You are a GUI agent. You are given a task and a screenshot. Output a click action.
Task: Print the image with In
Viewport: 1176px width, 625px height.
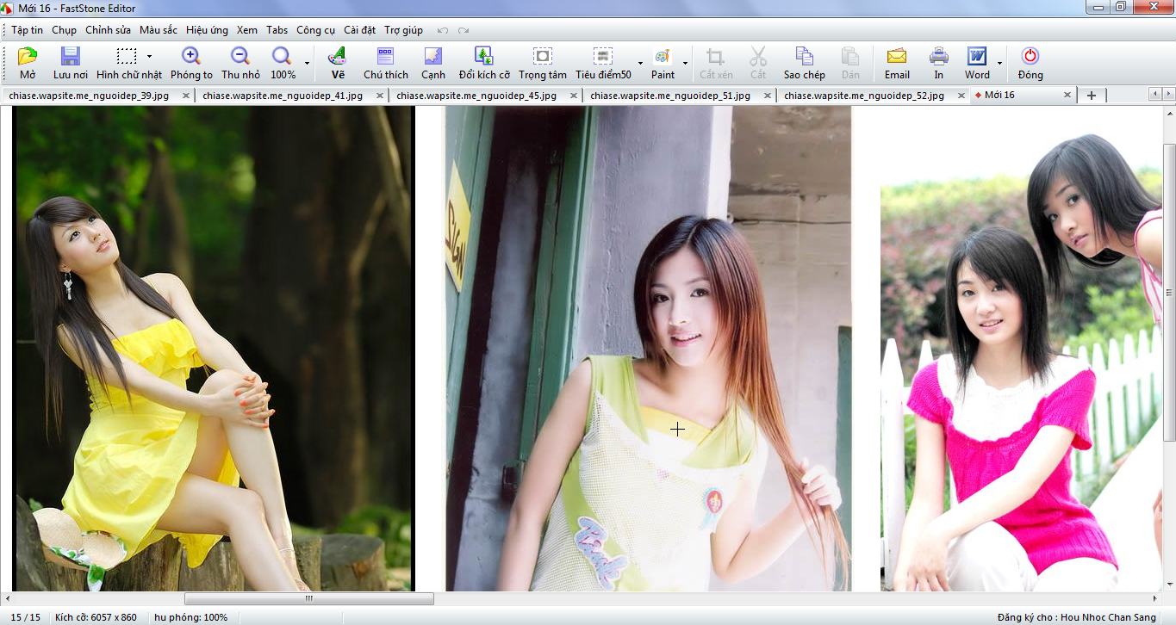tap(939, 65)
